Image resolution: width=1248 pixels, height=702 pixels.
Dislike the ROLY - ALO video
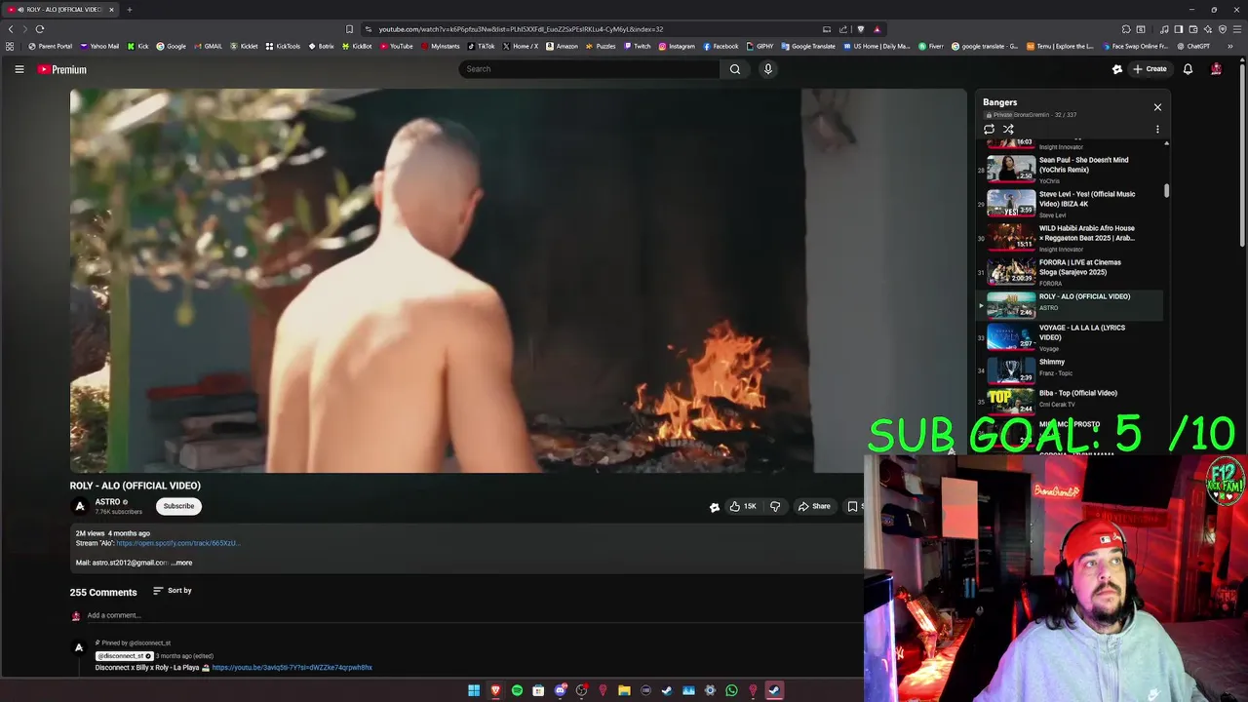775,506
